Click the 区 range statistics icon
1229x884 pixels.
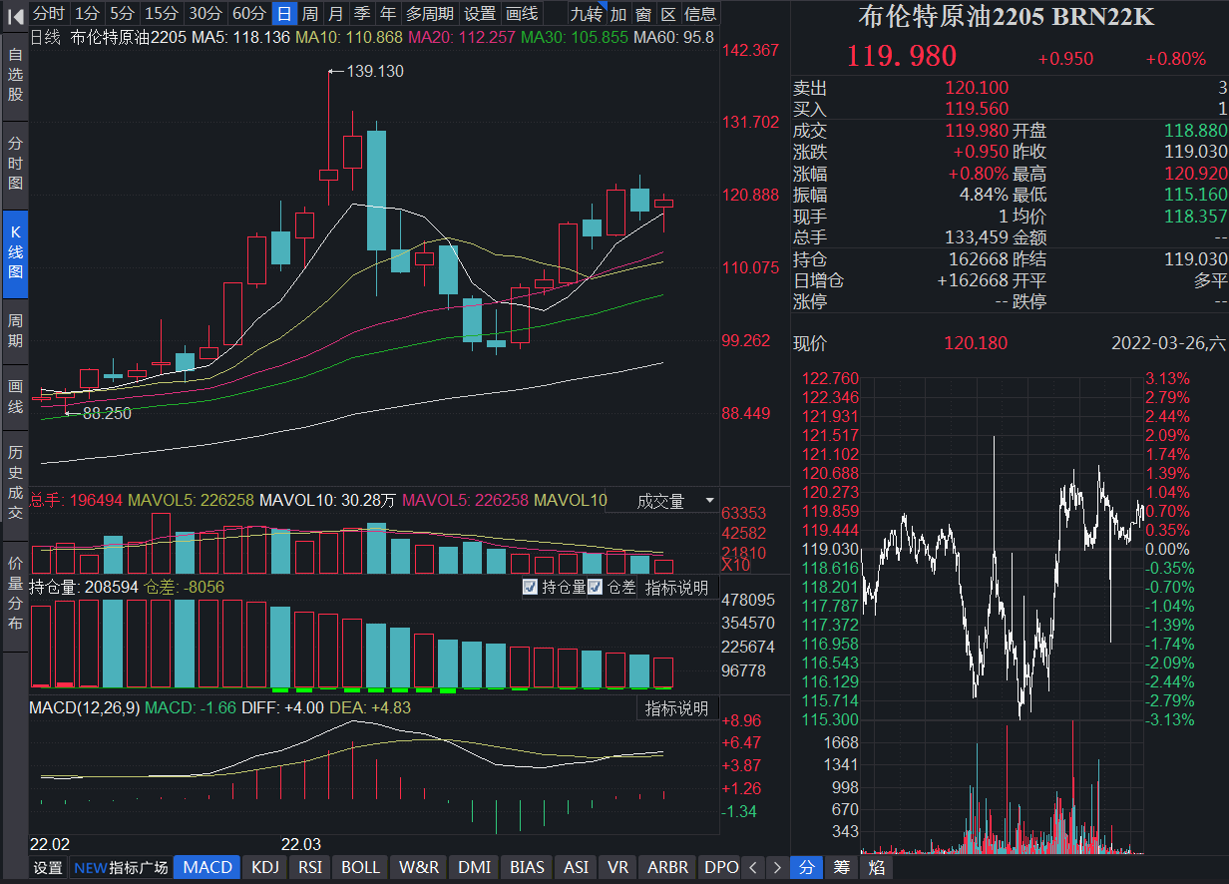click(x=668, y=14)
